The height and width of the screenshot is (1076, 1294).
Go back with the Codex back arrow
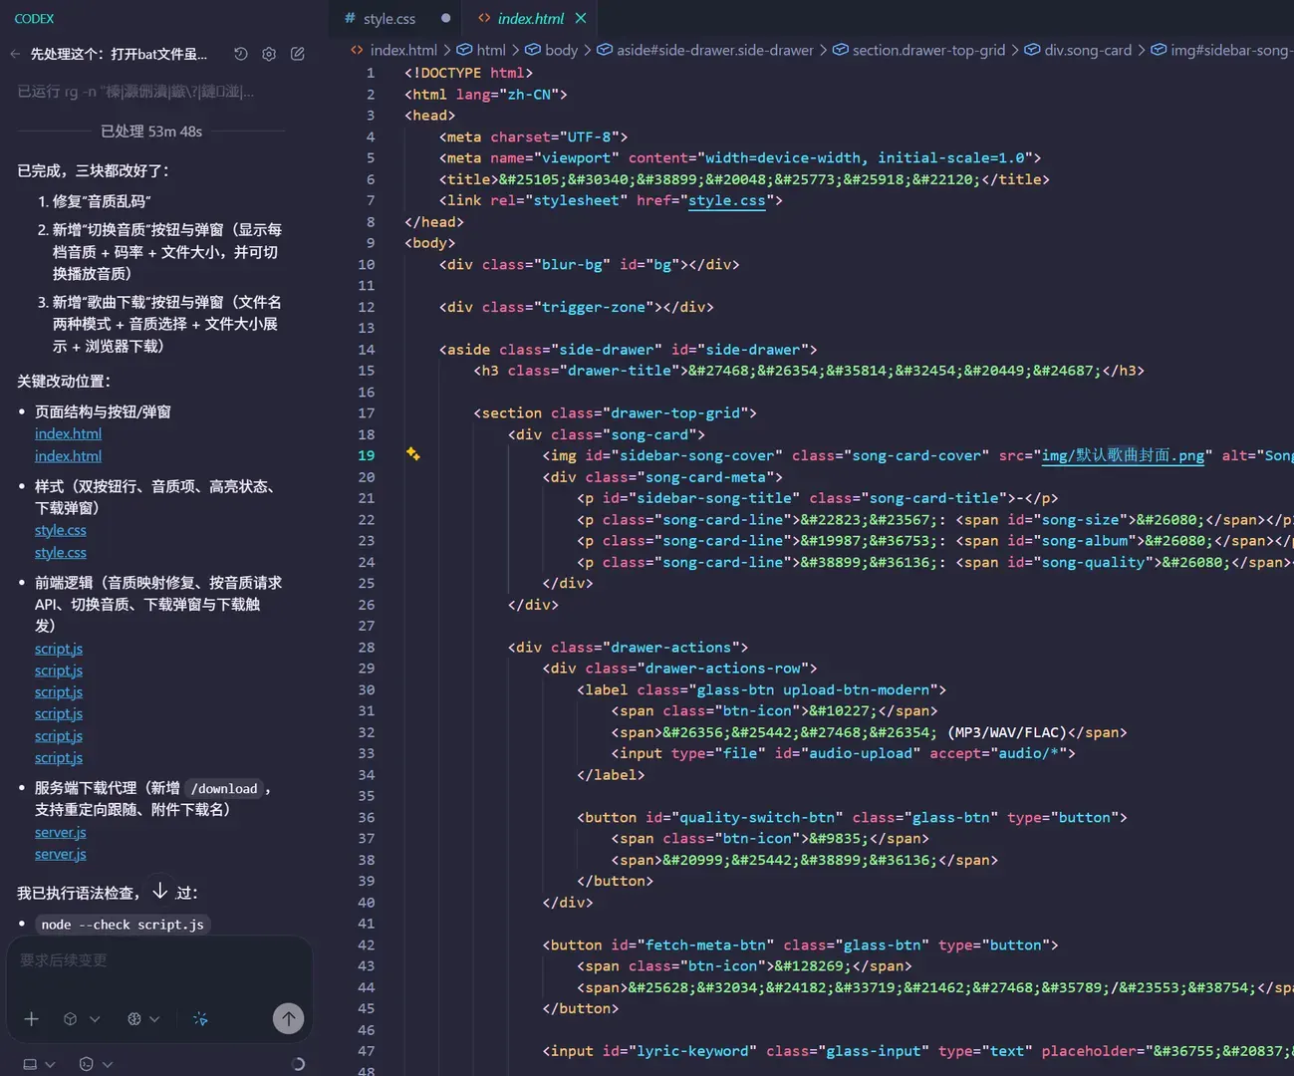point(15,54)
